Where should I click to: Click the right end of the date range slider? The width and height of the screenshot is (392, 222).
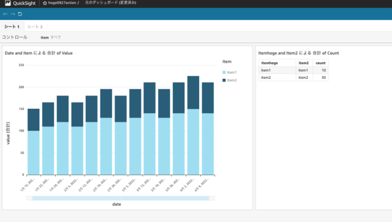click(212, 198)
